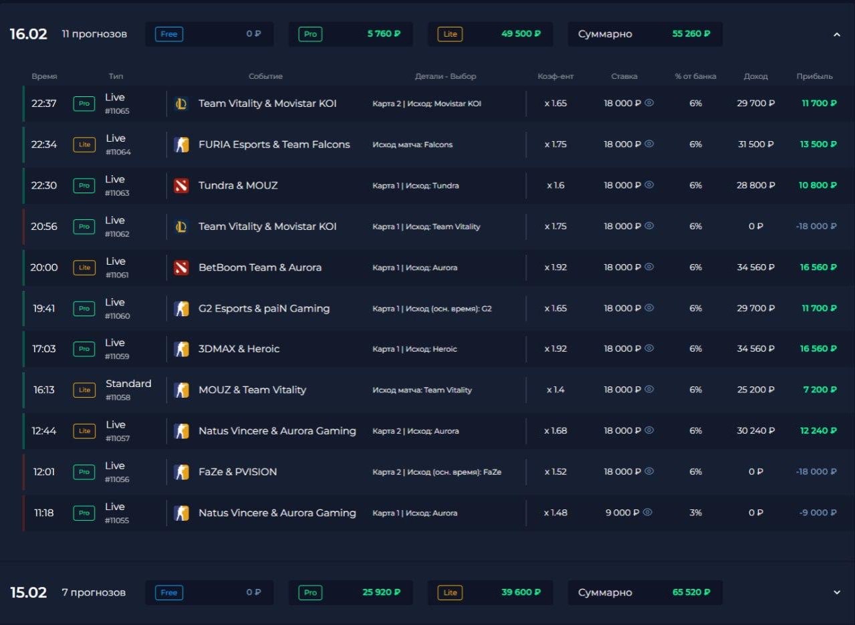Click the CS game icon beside FURIA Esports & Team Falcons
This screenshot has height=625, width=855.
click(181, 144)
